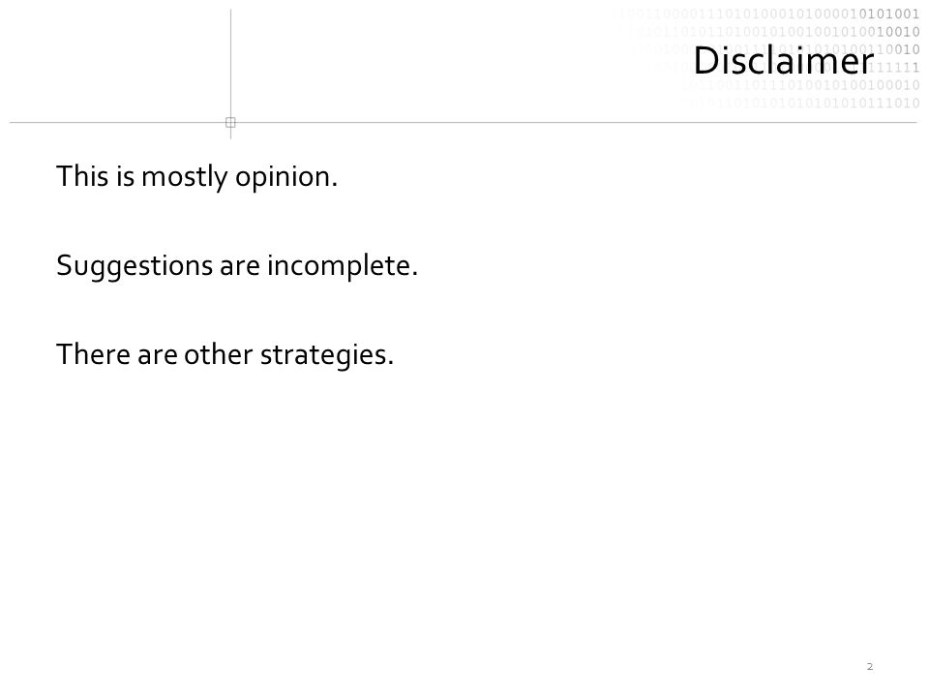
Task: Click the small square marker at line intersection
Action: 230,123
